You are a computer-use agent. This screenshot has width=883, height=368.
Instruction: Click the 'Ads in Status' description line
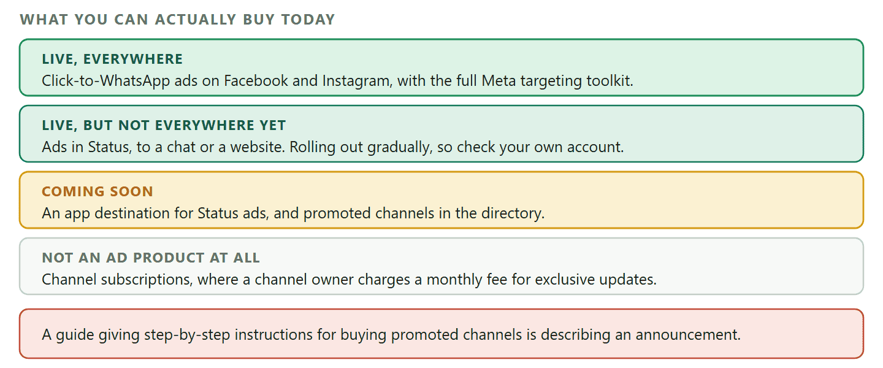[333, 147]
